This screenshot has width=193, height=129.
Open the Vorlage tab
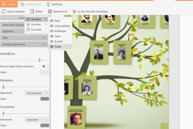(x=9, y=4)
